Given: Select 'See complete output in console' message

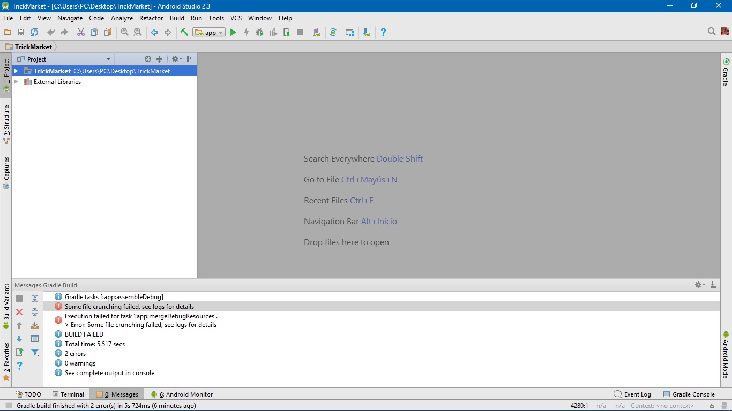Looking at the screenshot, I should 109,373.
